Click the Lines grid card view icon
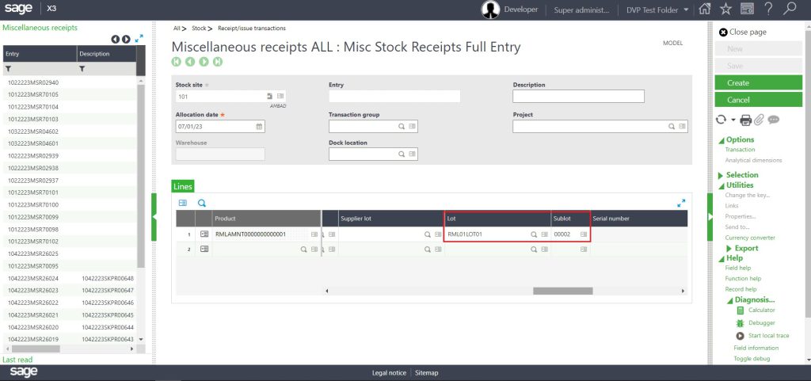The width and height of the screenshot is (811, 381). (x=183, y=203)
